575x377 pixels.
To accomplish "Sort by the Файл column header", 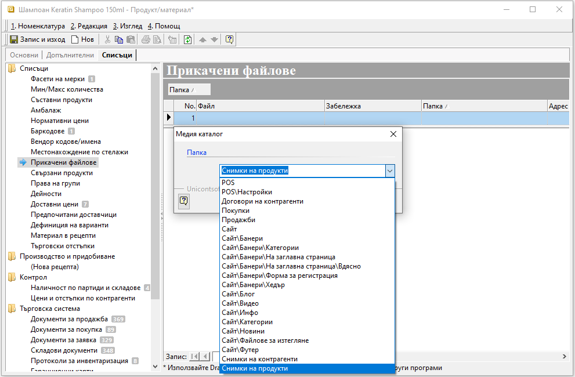I will [x=260, y=106].
